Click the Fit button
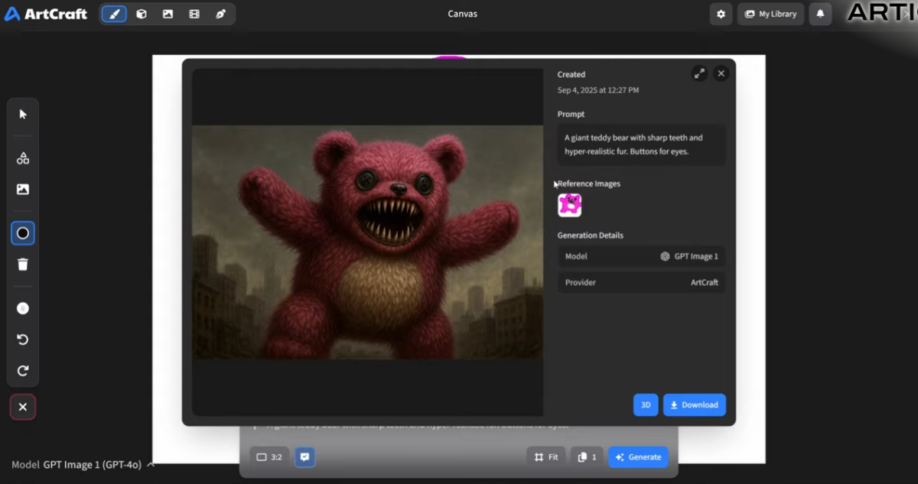The height and width of the screenshot is (484, 918). click(546, 457)
